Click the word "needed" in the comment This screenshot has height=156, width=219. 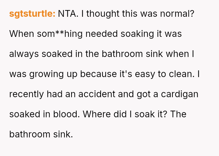[x=102, y=34]
